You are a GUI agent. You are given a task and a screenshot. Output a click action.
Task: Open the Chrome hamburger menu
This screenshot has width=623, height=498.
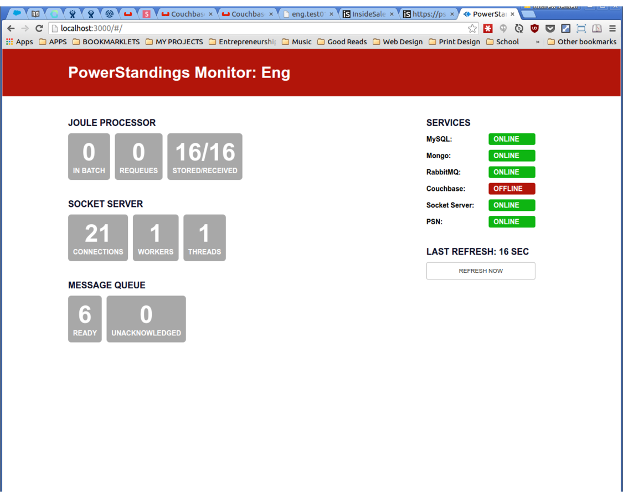point(612,28)
